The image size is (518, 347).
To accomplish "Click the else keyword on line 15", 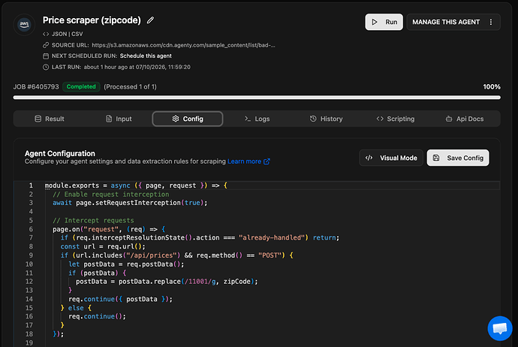I will [76, 308].
